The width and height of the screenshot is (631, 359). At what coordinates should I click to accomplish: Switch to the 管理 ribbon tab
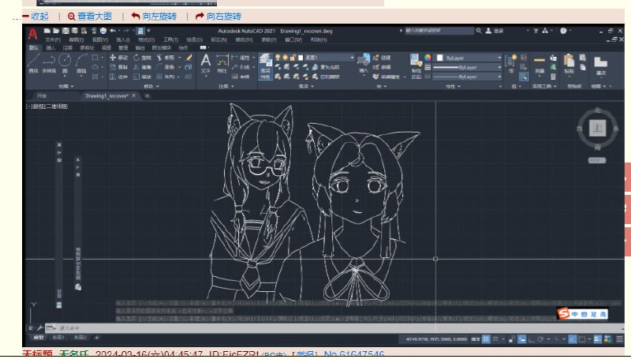click(123, 48)
